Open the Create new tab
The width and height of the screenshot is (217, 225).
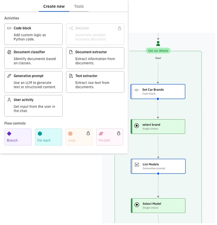tap(54, 6)
